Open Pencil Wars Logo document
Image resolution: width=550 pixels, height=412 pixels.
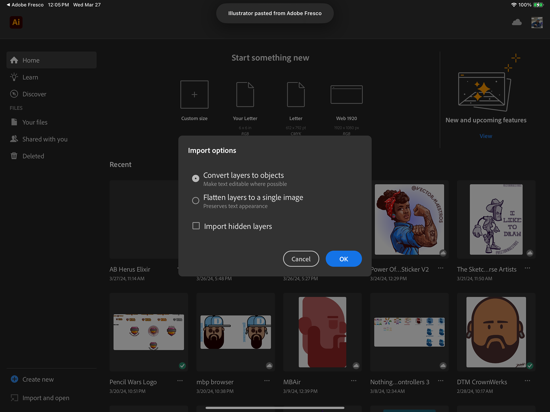pos(149,332)
